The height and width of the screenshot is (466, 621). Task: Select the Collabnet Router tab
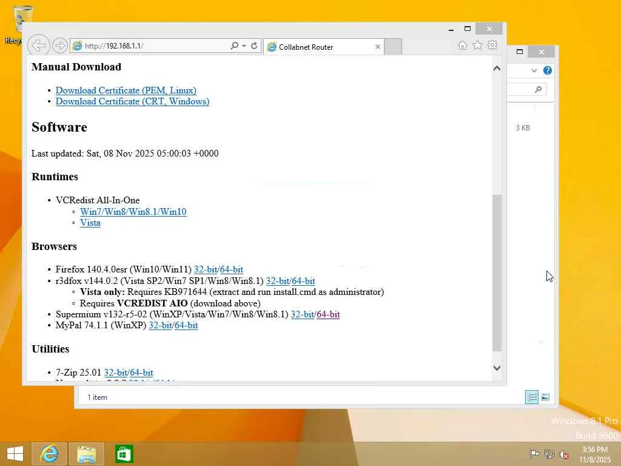(323, 47)
